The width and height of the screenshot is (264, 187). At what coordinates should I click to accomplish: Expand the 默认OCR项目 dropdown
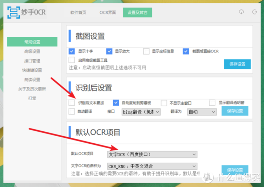point(152,154)
